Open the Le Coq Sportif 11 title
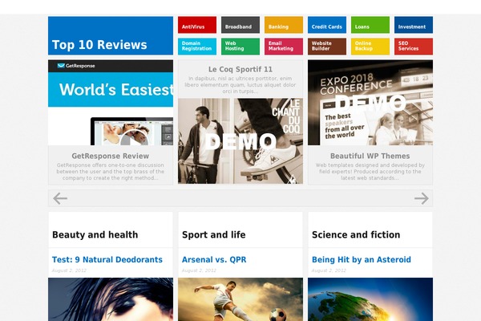This screenshot has height=321, width=481. pyautogui.click(x=240, y=70)
